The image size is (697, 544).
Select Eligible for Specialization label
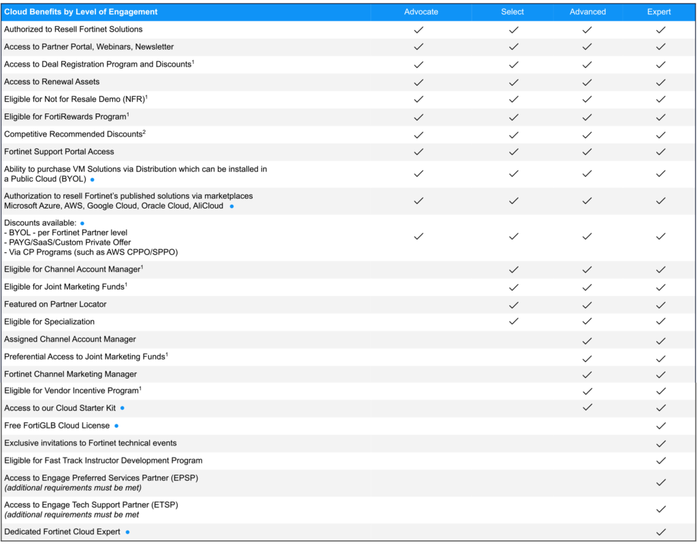49,322
